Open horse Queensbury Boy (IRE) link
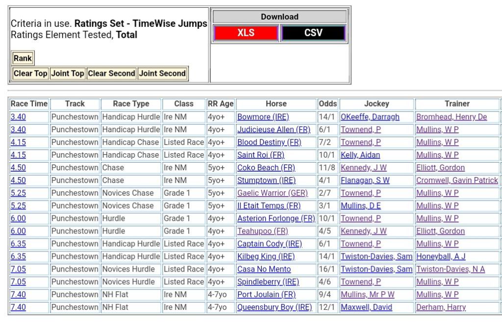 point(275,308)
